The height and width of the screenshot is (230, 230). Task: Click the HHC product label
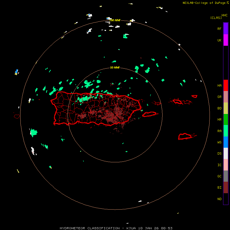(x=224, y=15)
